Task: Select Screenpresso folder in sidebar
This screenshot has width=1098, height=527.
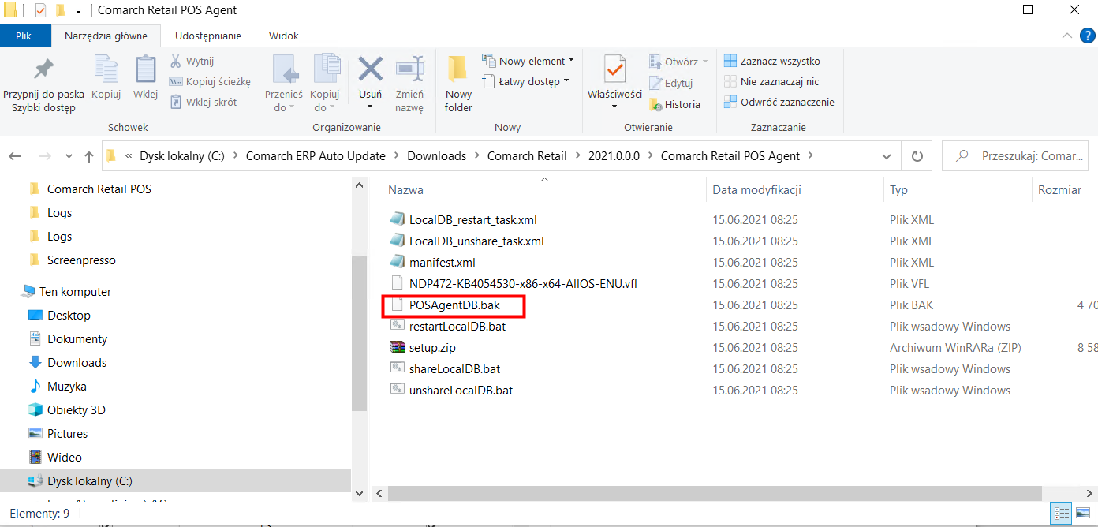Action: (x=81, y=260)
